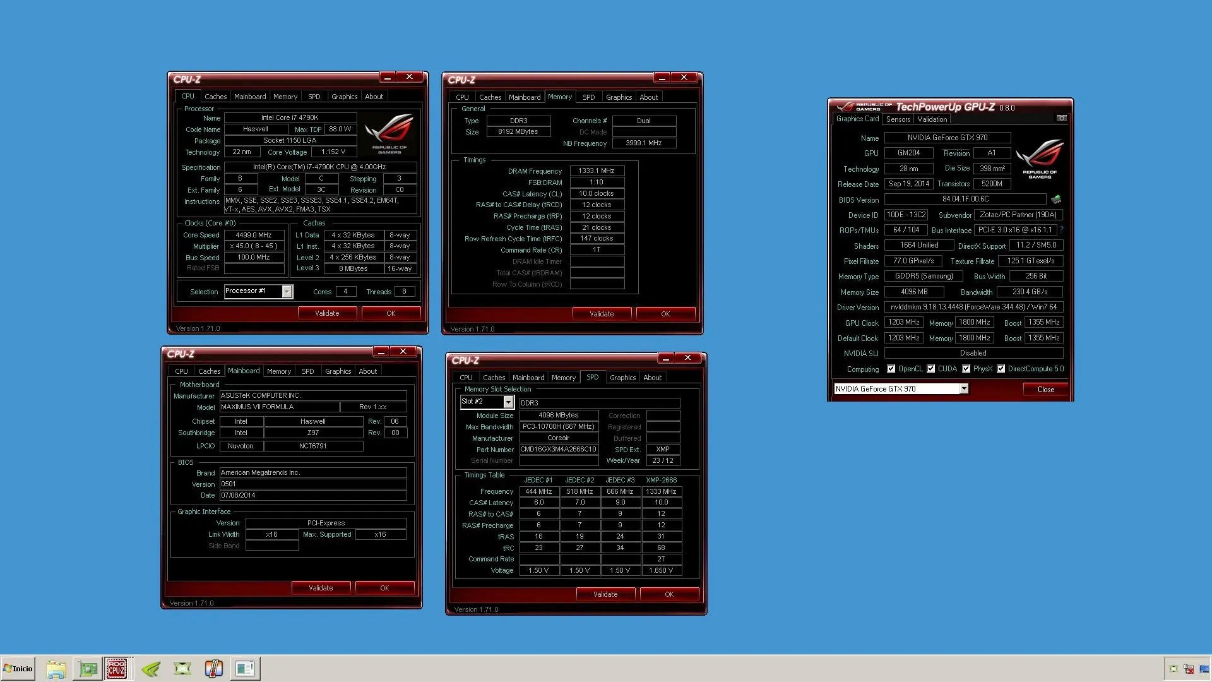Image resolution: width=1212 pixels, height=682 pixels.
Task: Open Memory tab in Mainboard CPU-Z window
Action: (278, 371)
